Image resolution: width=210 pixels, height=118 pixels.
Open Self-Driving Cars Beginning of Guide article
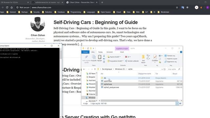95,22
